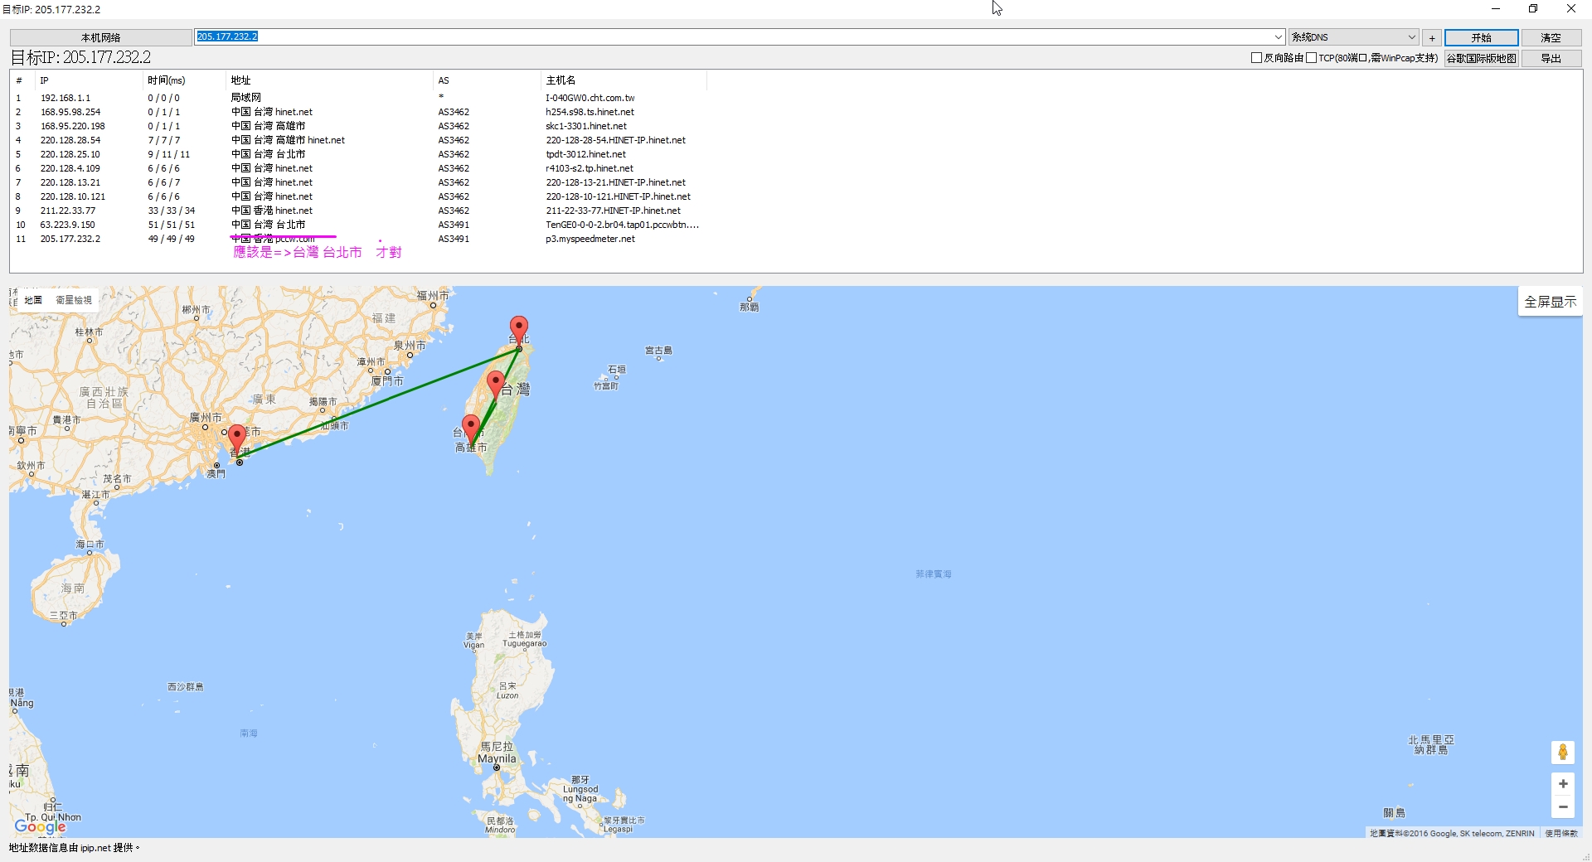Viewport: 1592px width, 862px height.
Task: Select hop row with IP 211.22.33.77
Action: (358, 211)
